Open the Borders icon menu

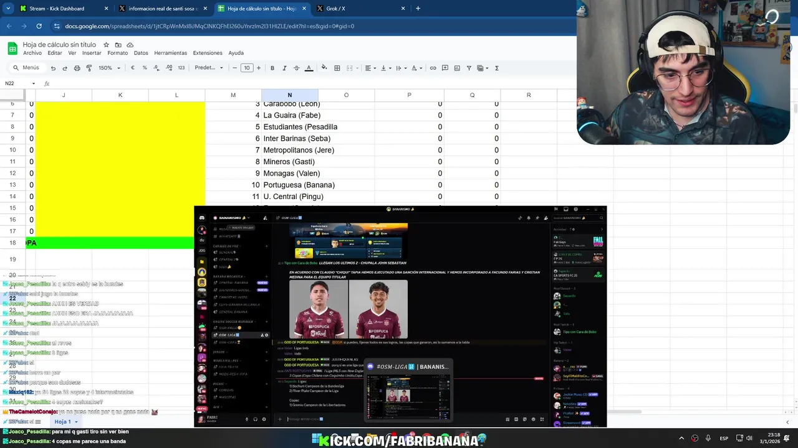337,68
